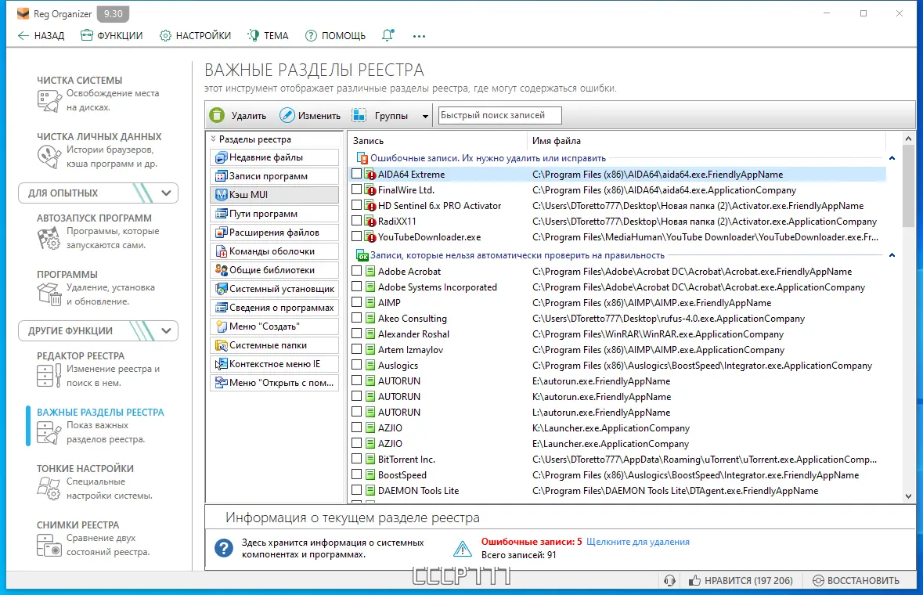Click the notification bell in the toolbar
923x595 pixels.
387,35
